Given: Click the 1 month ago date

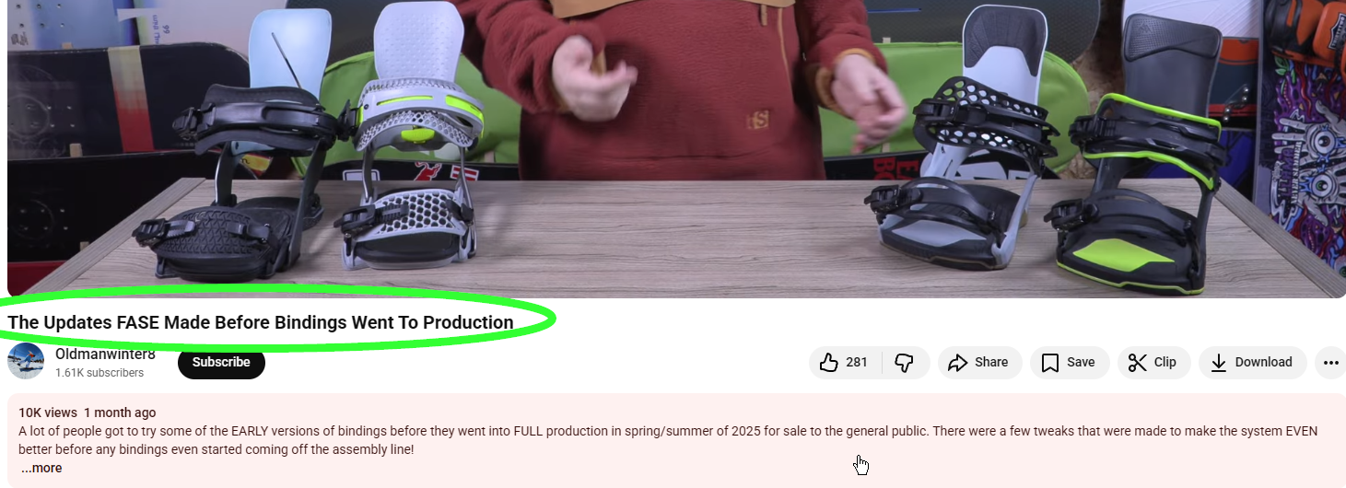Looking at the screenshot, I should click(120, 412).
